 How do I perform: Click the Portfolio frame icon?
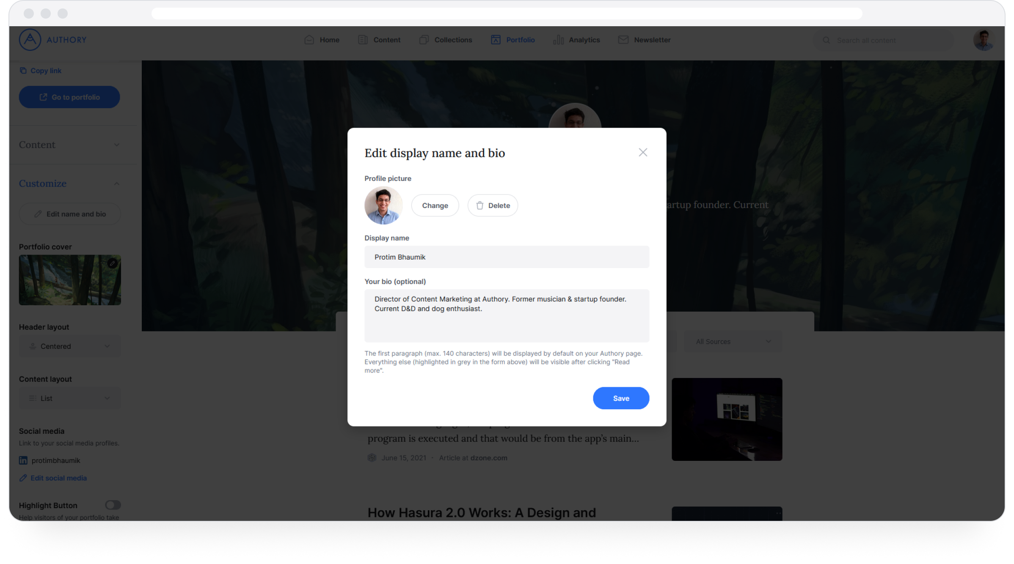pyautogui.click(x=496, y=40)
